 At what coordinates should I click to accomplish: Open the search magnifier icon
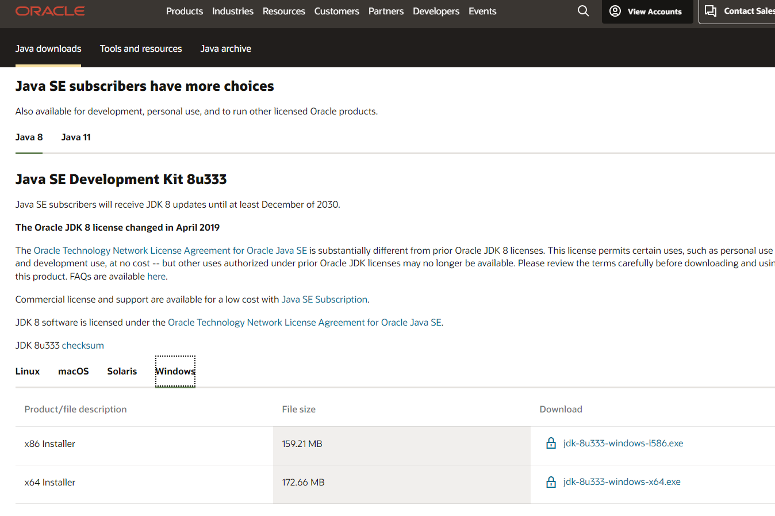pos(583,11)
